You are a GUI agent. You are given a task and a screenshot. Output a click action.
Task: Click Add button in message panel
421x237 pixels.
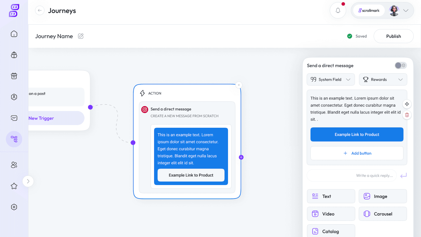pos(357,153)
